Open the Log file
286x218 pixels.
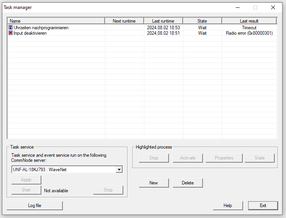(x=35, y=206)
